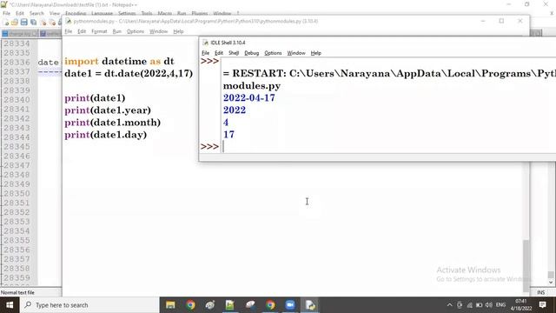This screenshot has width=556, height=313.
Task: Click Save All icon in Notepad++ toolbar
Action: 33,23
